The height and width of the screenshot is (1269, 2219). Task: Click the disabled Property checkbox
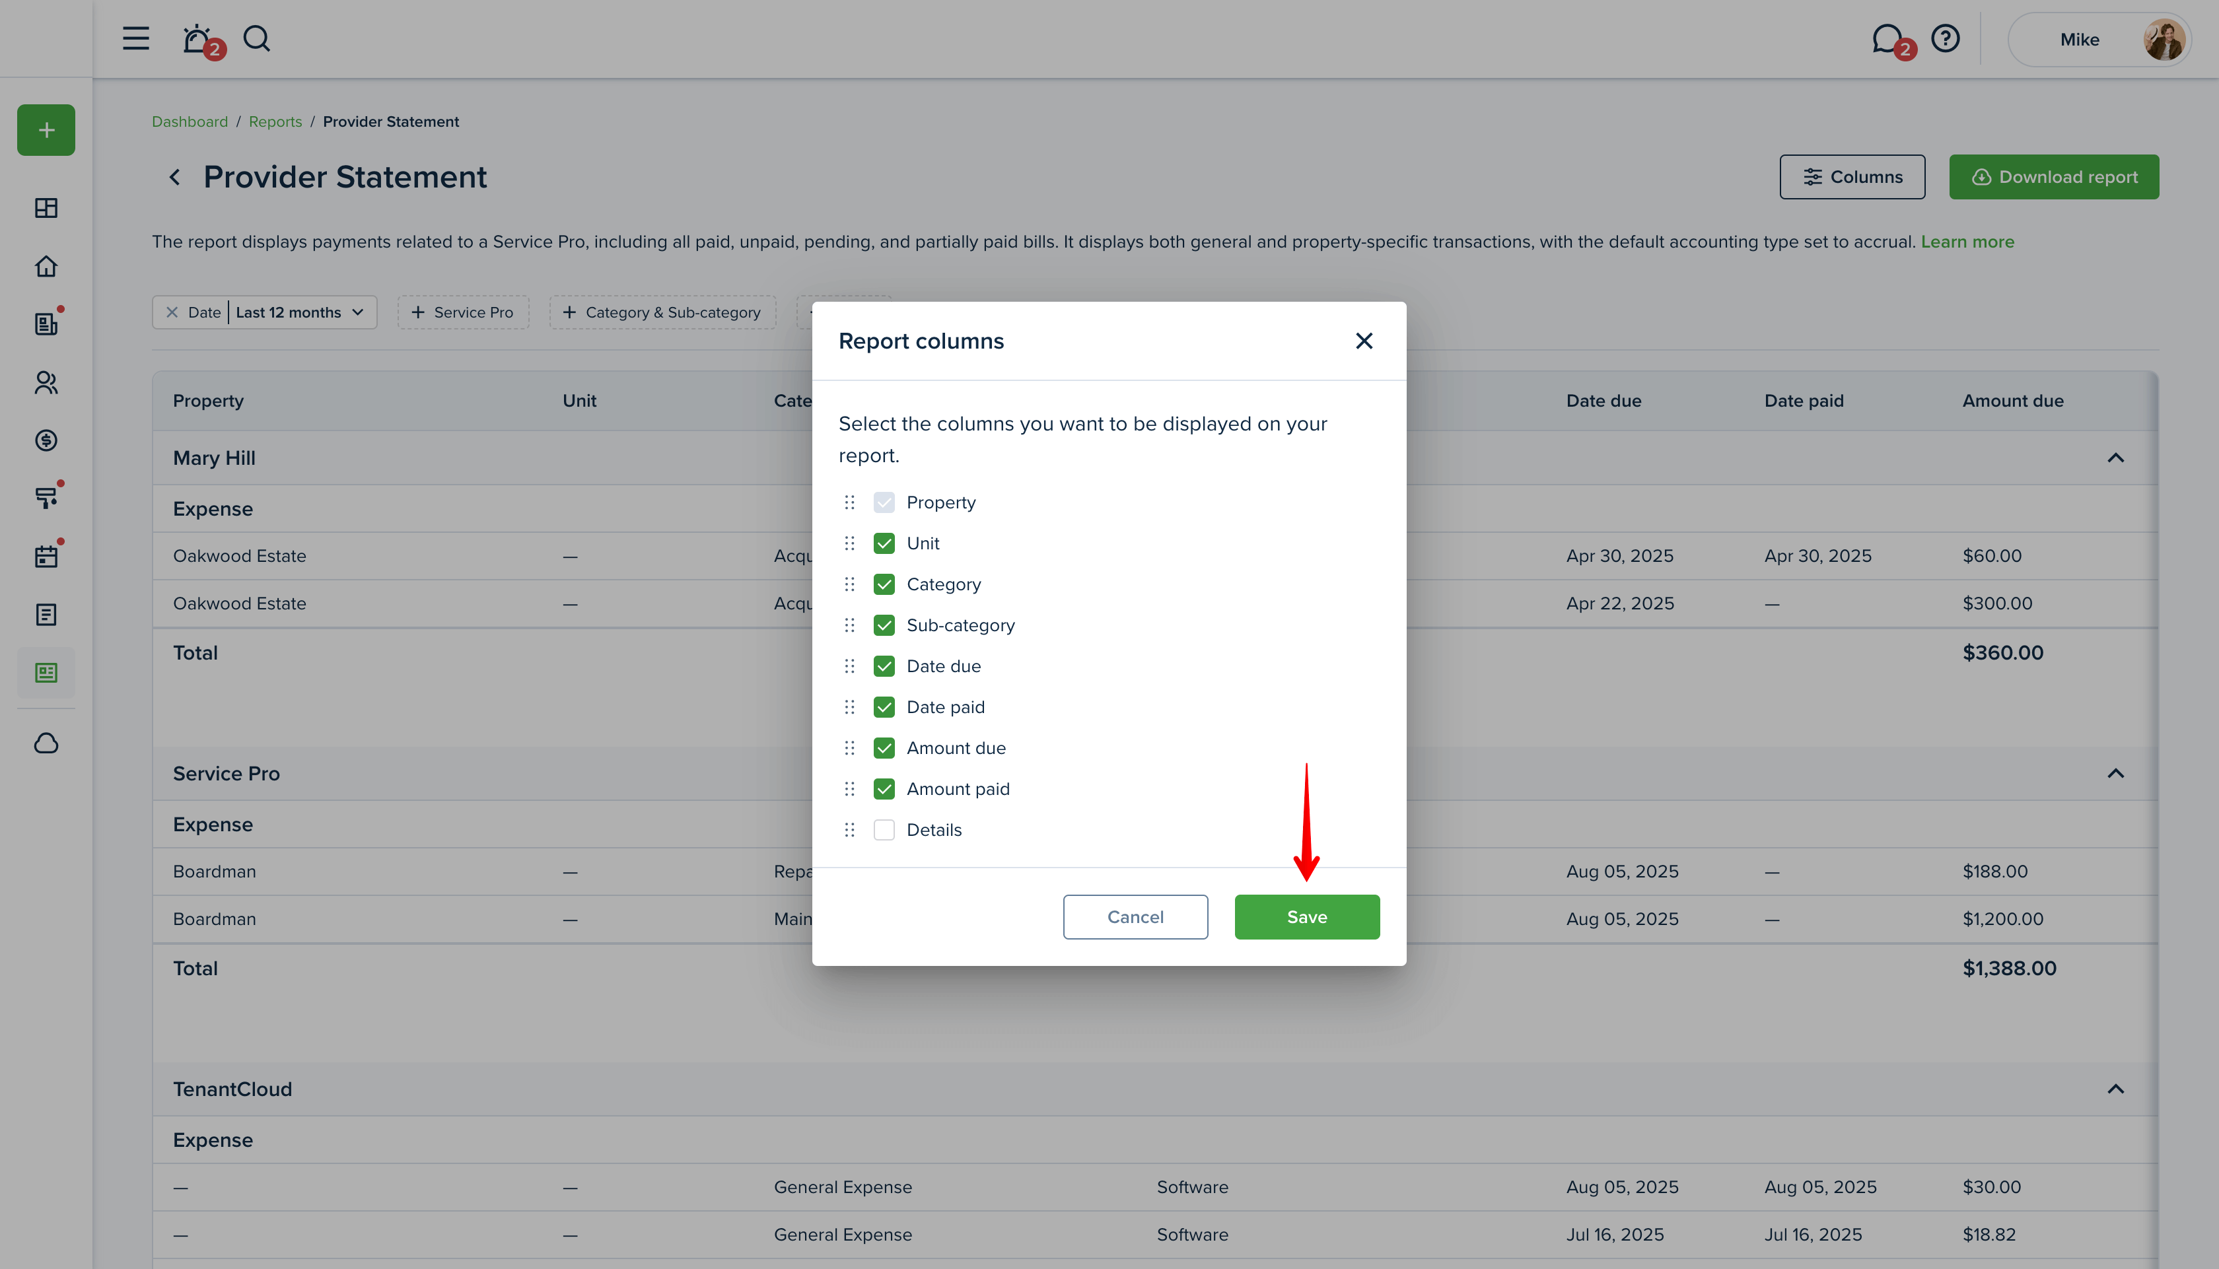pyautogui.click(x=884, y=502)
